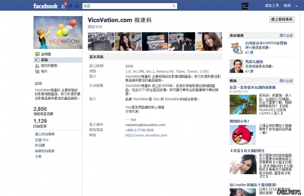
Task: Like the 馬英九總統 page thumbs-up
Action: tap(249, 71)
